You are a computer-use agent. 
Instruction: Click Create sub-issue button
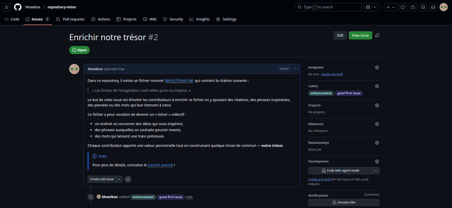102,179
